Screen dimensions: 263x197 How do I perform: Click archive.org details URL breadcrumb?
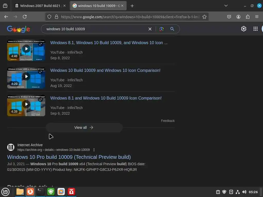(x=53, y=150)
